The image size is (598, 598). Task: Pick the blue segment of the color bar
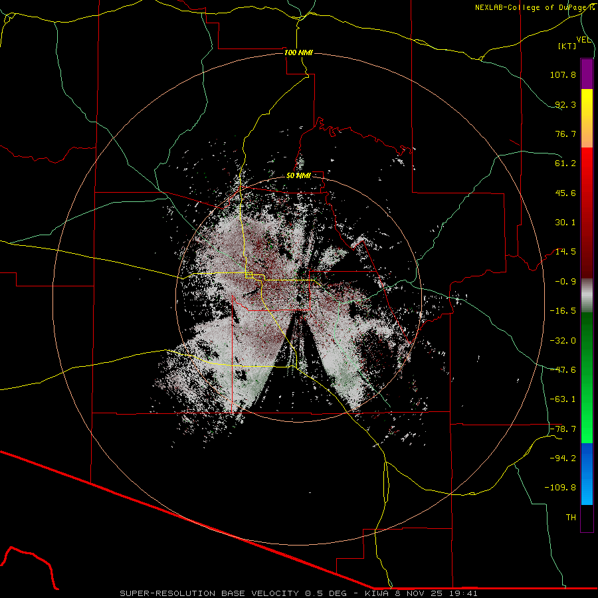tap(587, 474)
